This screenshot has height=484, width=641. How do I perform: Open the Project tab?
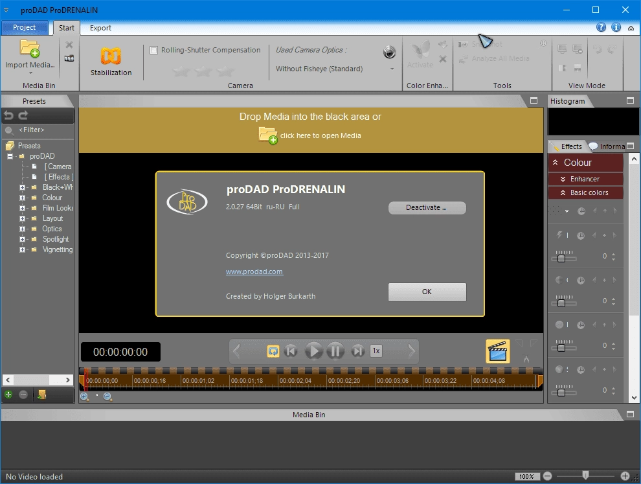[x=24, y=27]
